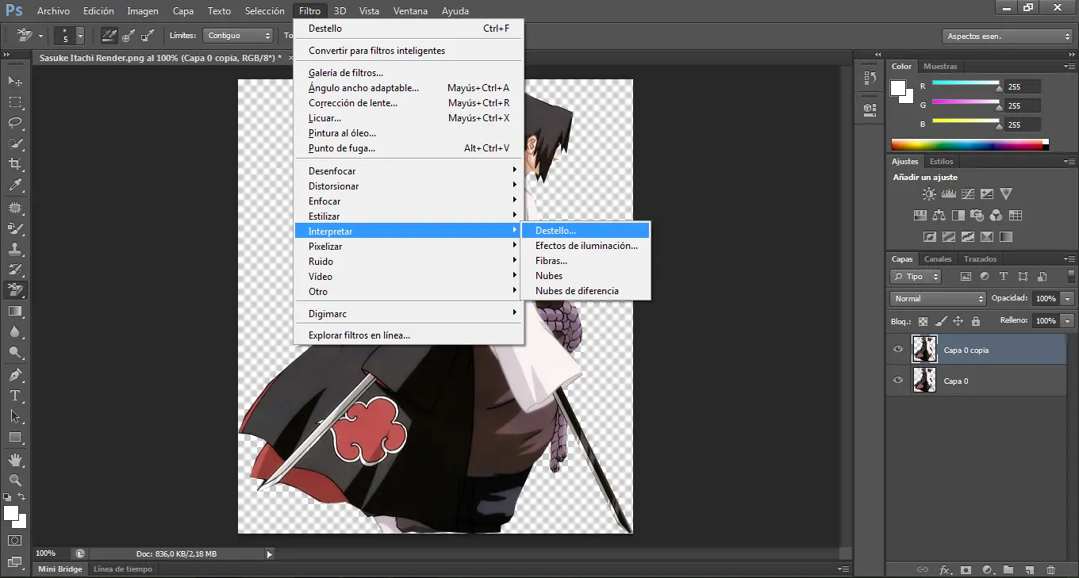Delete the layer with the trash icon
The height and width of the screenshot is (578, 1079).
(x=1051, y=569)
